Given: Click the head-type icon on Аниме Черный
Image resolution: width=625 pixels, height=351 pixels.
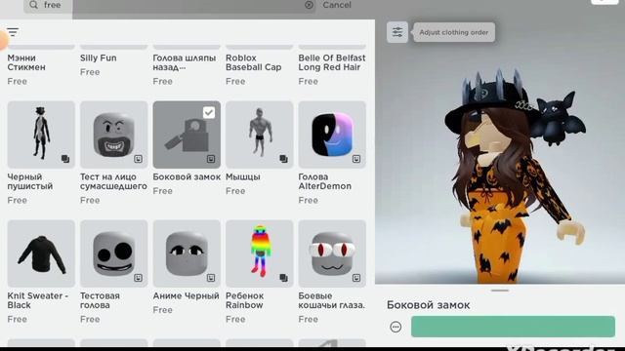Looking at the screenshot, I should [x=211, y=278].
